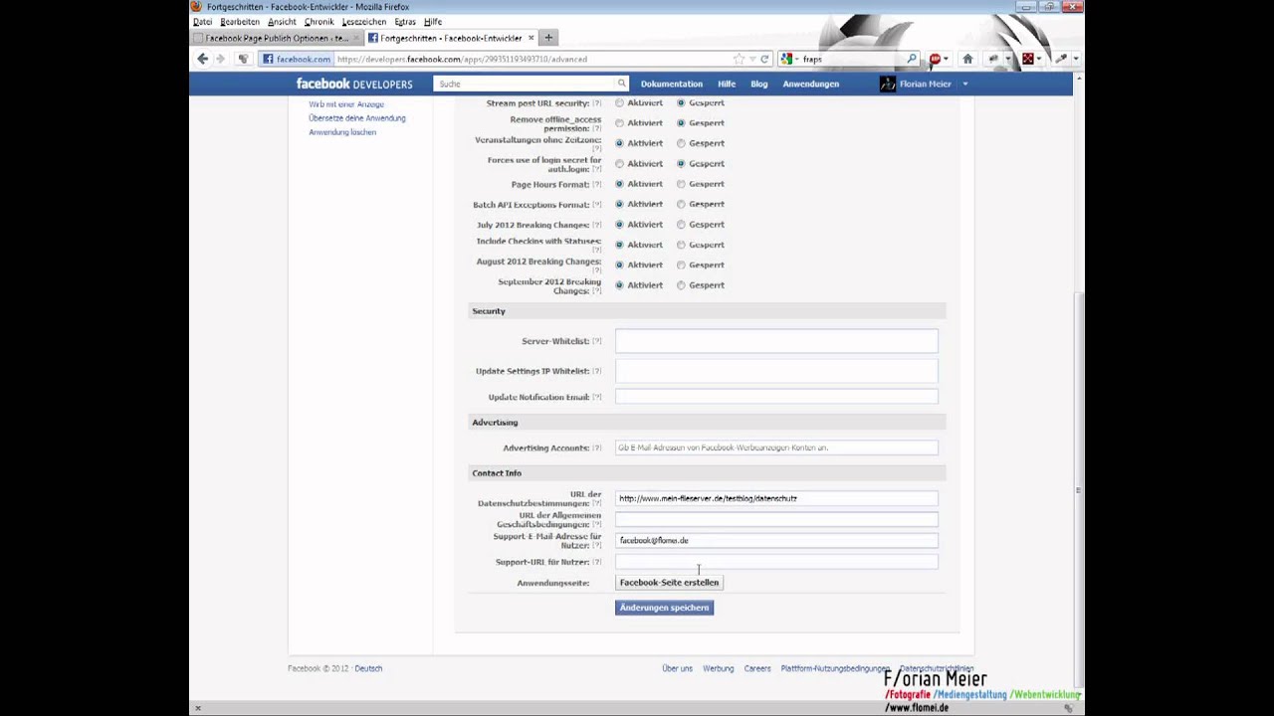Viewport: 1274px width, 716px height.
Task: Open the Blog link in header
Action: [x=759, y=84]
